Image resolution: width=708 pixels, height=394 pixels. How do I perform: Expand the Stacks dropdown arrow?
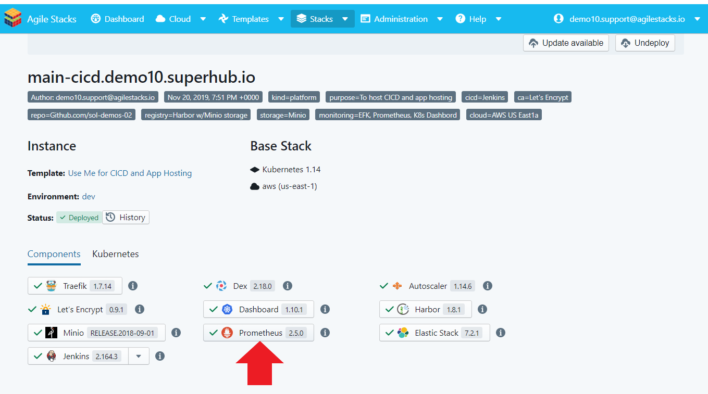coord(345,19)
